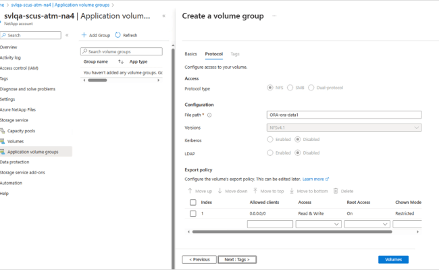The width and height of the screenshot is (439, 270).
Task: Click the ellipsis next to Create a volume group
Action: pos(274,16)
